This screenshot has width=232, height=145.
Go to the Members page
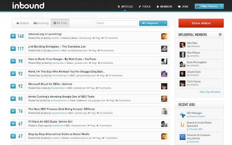pos(164,7)
